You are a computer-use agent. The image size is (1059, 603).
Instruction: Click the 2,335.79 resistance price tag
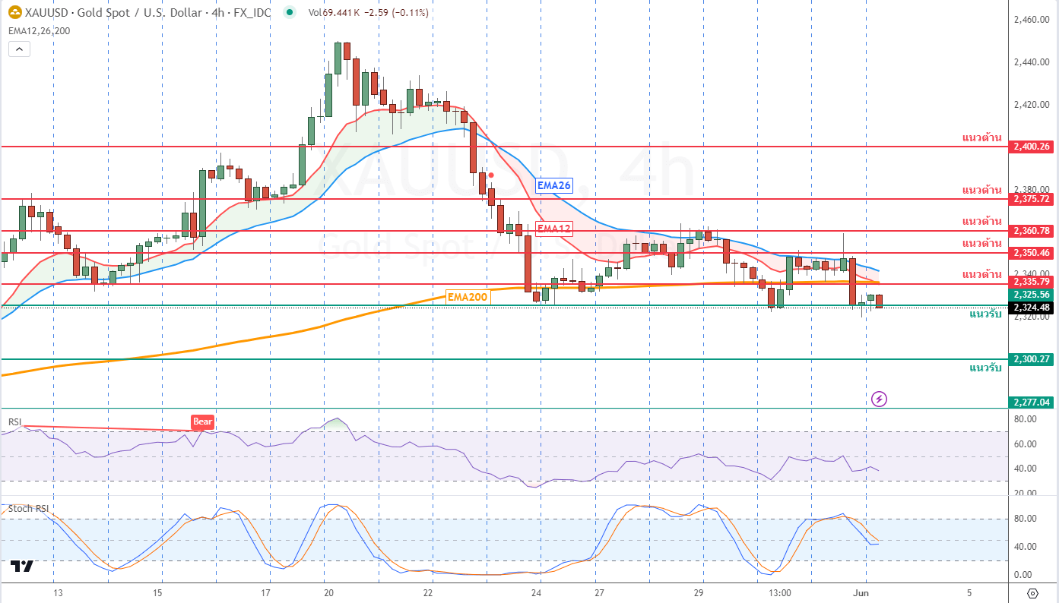pos(1032,282)
